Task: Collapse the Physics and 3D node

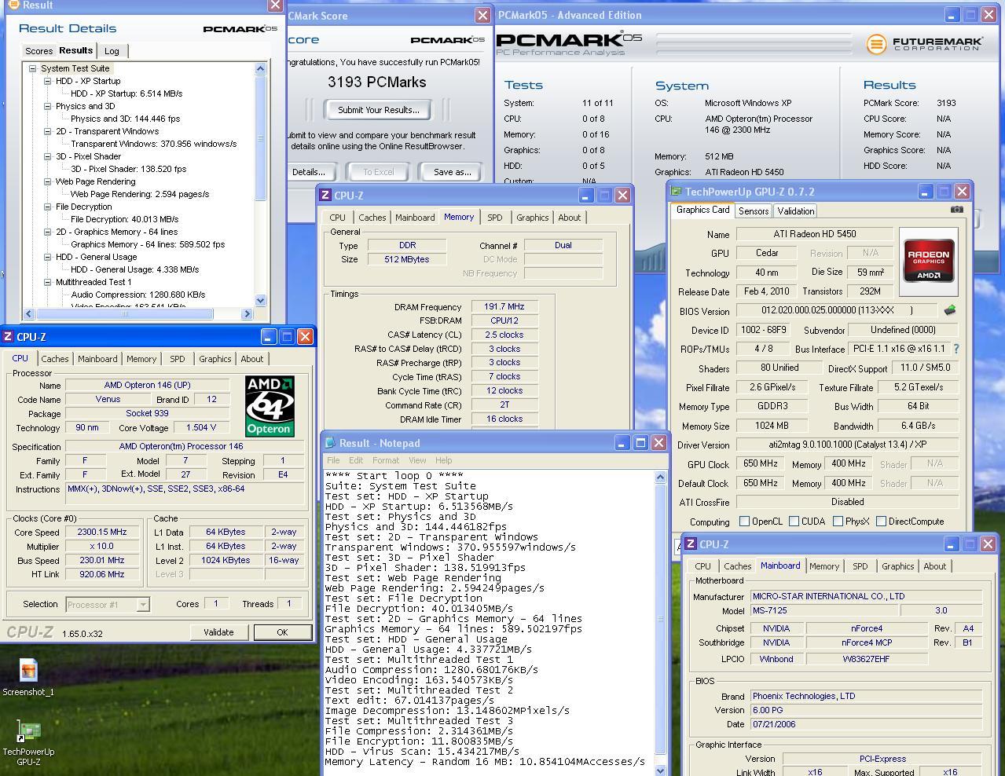Action: point(47,106)
